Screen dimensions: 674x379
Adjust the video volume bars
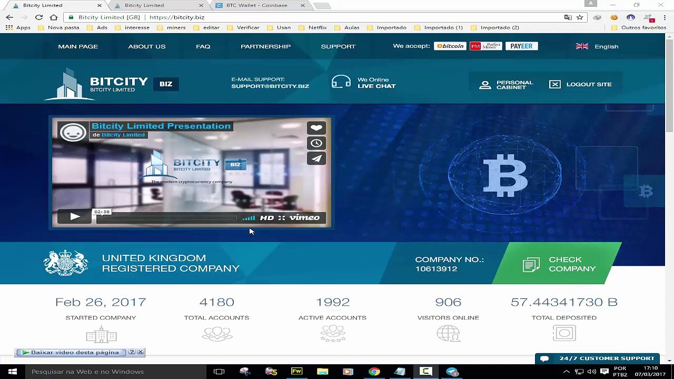click(249, 218)
